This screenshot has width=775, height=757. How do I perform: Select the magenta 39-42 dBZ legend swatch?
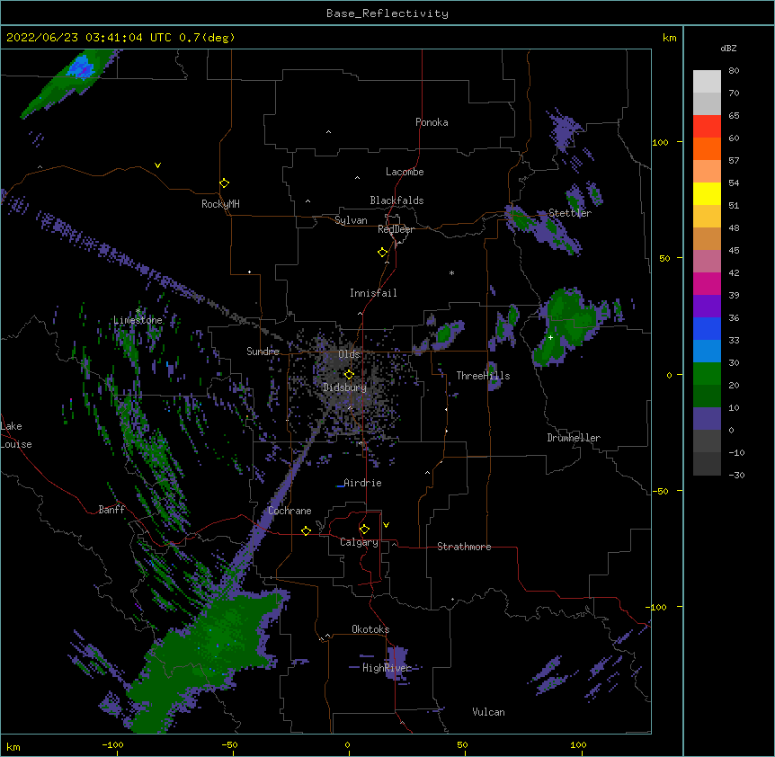(x=707, y=283)
